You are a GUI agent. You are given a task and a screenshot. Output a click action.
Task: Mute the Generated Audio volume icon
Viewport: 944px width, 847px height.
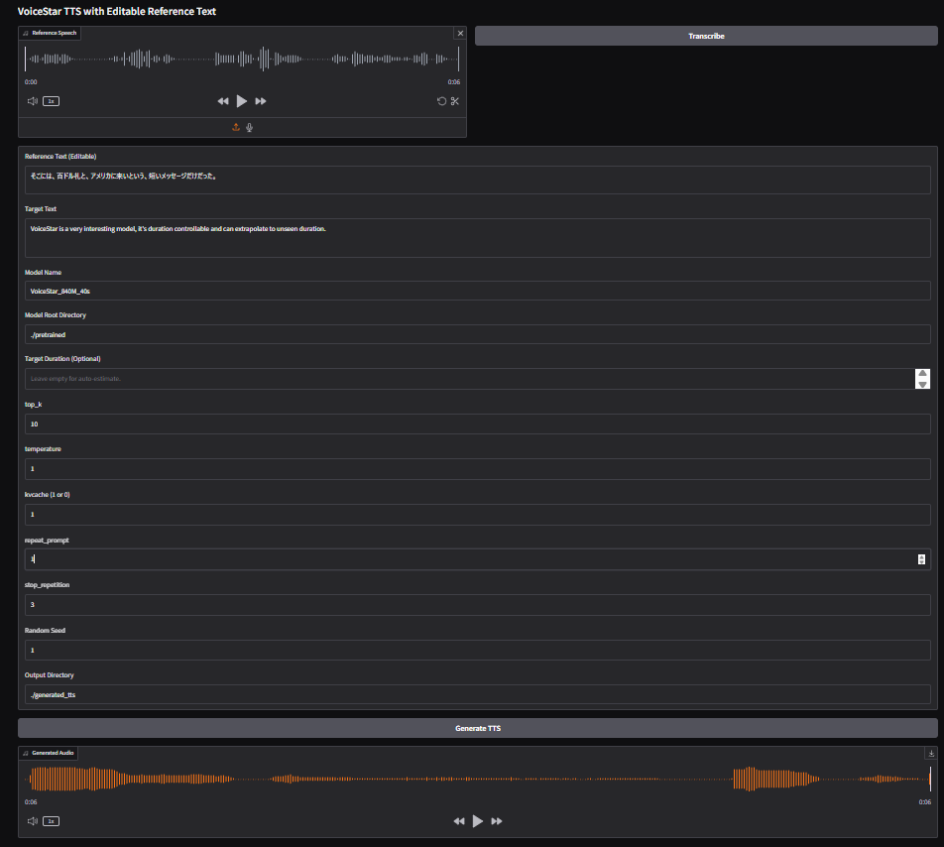tap(33, 821)
